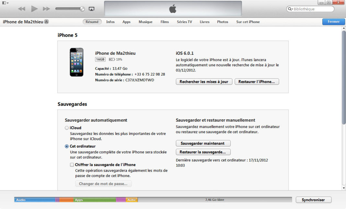Click Sauvegarder maintenant button
346x209 pixels.
click(203, 143)
